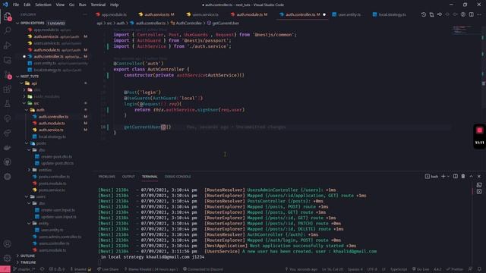Open the Edit menu

tap(27, 5)
